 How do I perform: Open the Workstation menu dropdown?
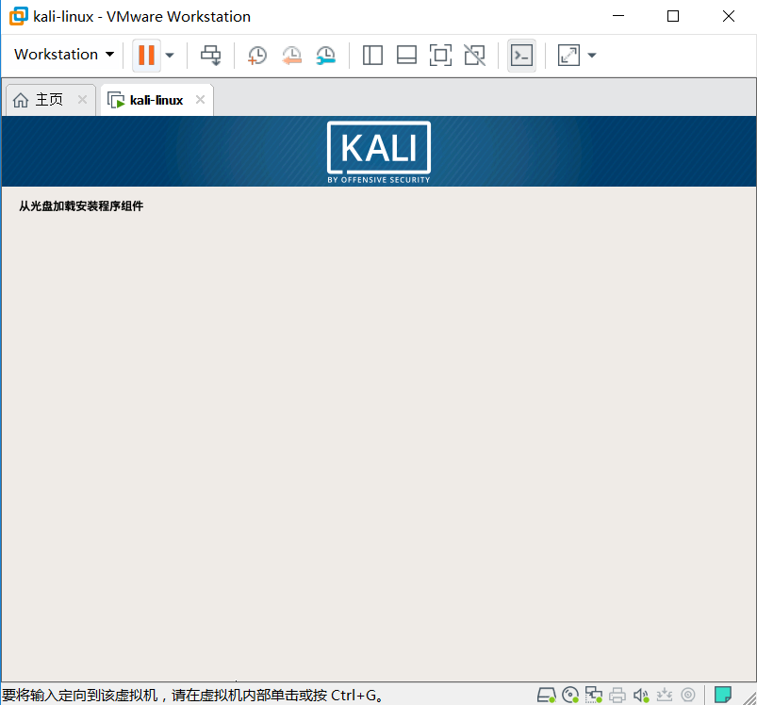[x=64, y=55]
